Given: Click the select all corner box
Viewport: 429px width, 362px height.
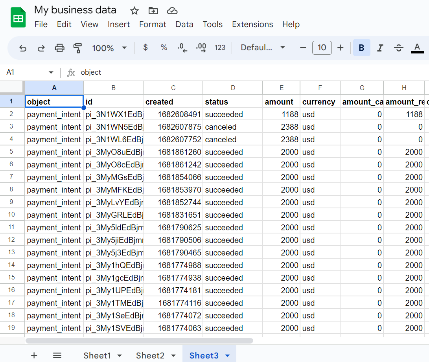Looking at the screenshot, I should click(12, 88).
